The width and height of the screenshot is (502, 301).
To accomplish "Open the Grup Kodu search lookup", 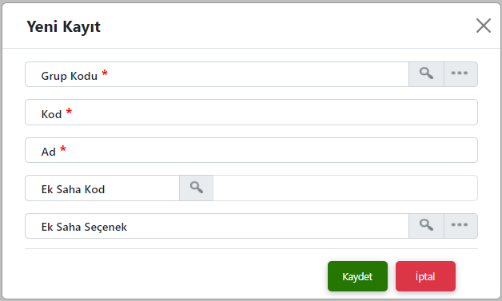I will (x=426, y=74).
